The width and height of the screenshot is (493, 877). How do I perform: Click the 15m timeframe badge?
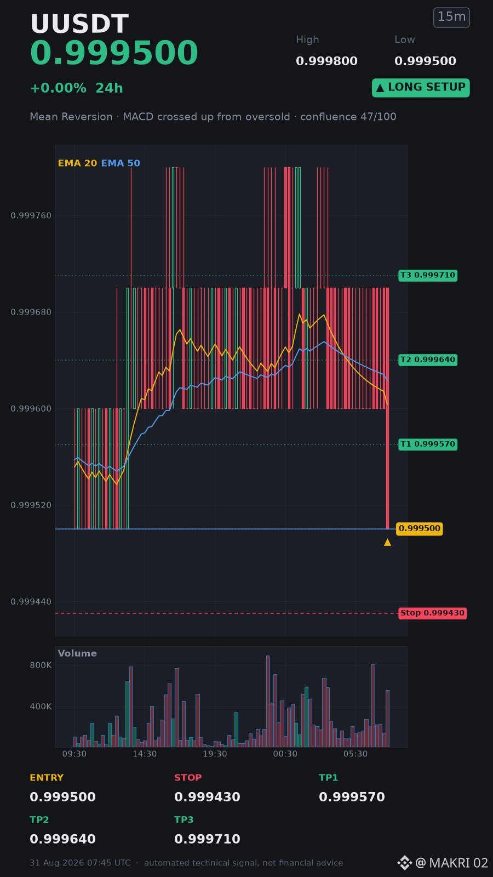click(x=451, y=18)
